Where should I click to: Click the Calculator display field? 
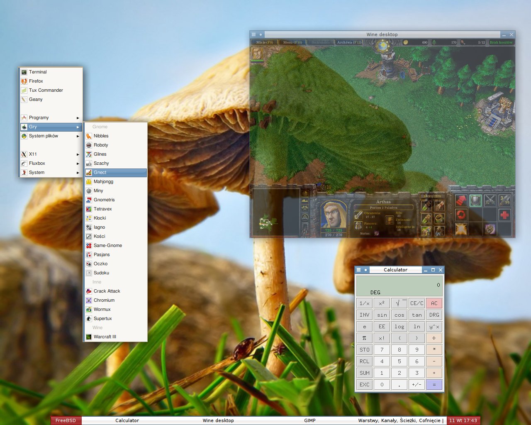tap(399, 286)
